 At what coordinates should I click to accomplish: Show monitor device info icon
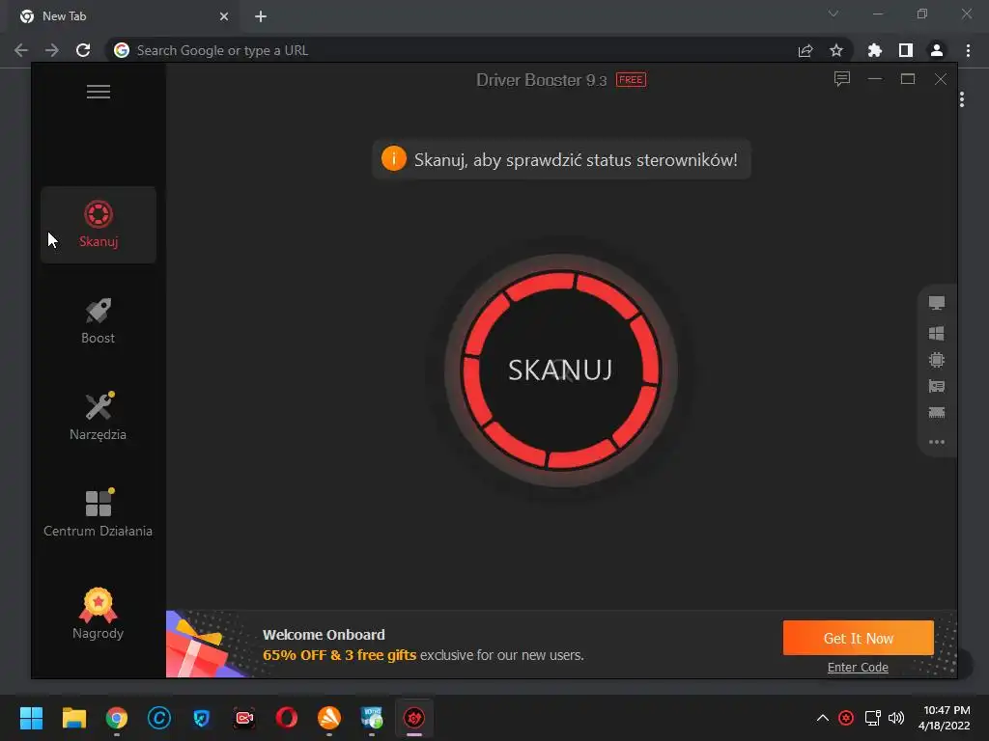pyautogui.click(x=937, y=303)
